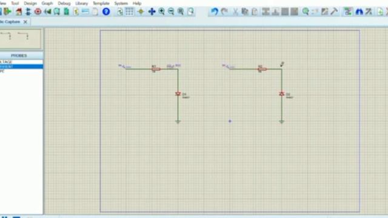Click input terminal of the right circuit
The height and width of the screenshot is (218, 388).
(229, 67)
